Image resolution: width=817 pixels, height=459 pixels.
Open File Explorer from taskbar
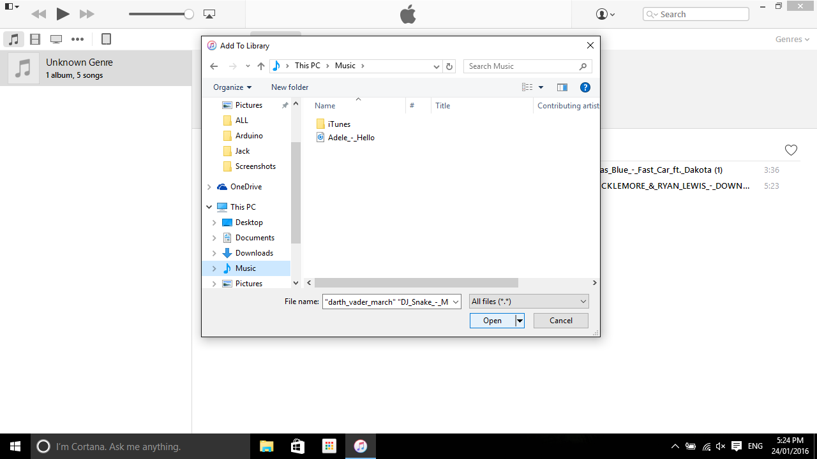click(x=267, y=446)
